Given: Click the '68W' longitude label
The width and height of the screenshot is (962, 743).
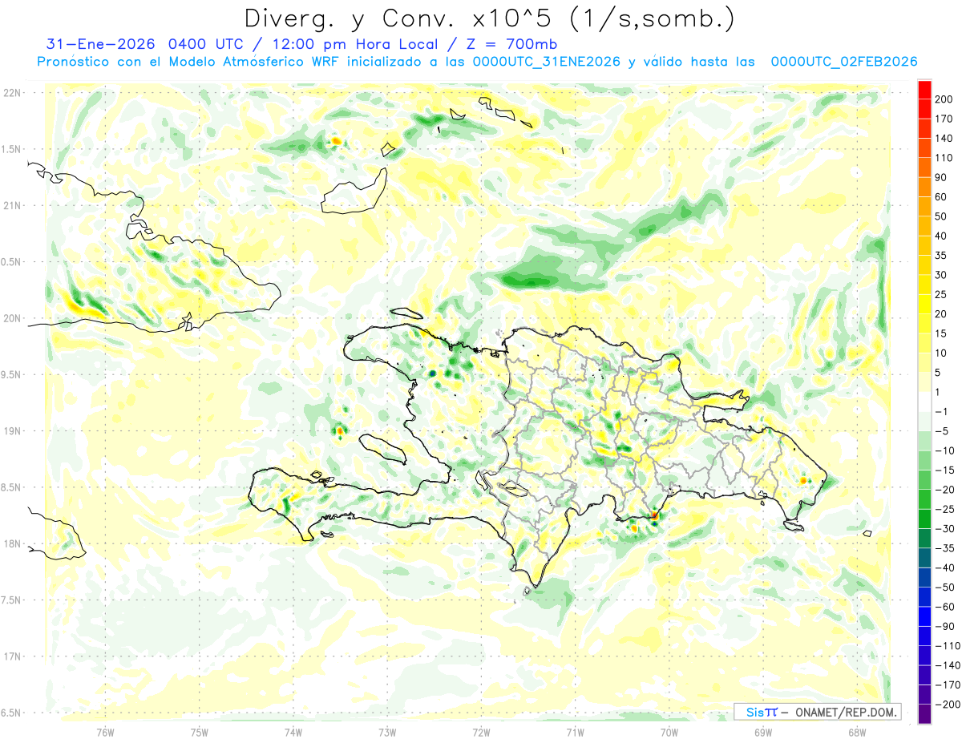Looking at the screenshot, I should [x=857, y=733].
